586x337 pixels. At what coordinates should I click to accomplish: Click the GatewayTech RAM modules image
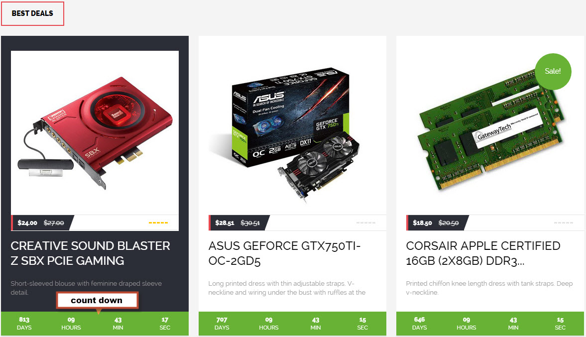(490, 132)
